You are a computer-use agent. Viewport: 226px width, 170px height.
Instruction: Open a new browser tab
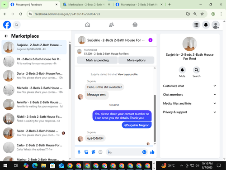click(169, 5)
